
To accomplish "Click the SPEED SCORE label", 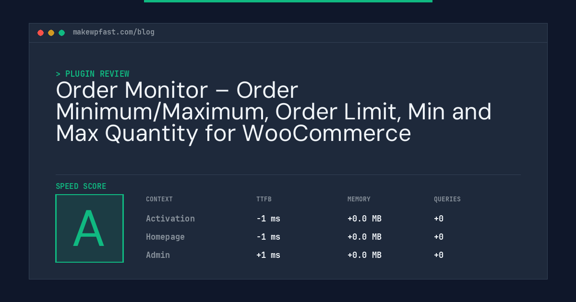I will 81,186.
